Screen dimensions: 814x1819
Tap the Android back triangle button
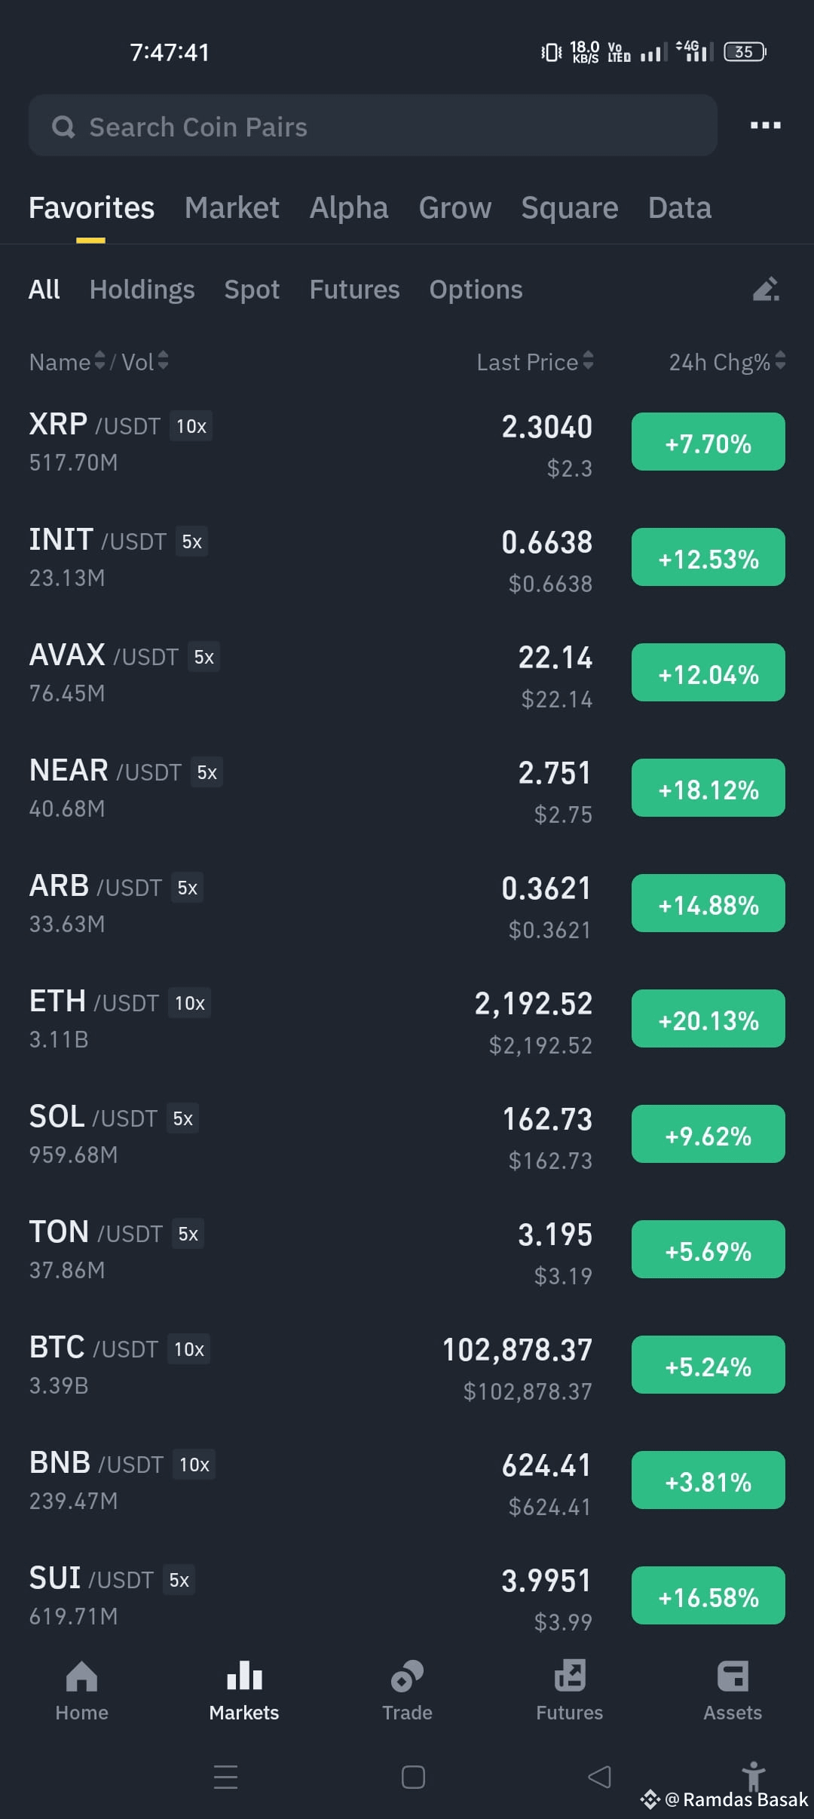[600, 1777]
